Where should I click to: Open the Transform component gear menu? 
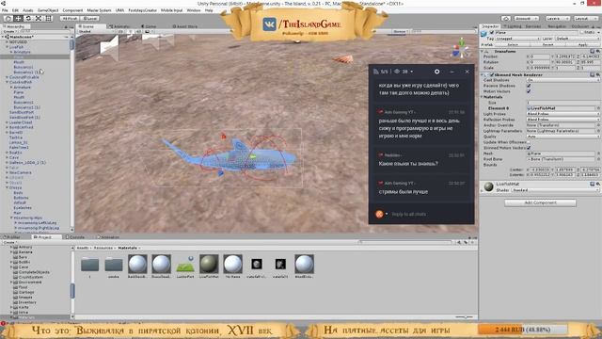tap(597, 51)
